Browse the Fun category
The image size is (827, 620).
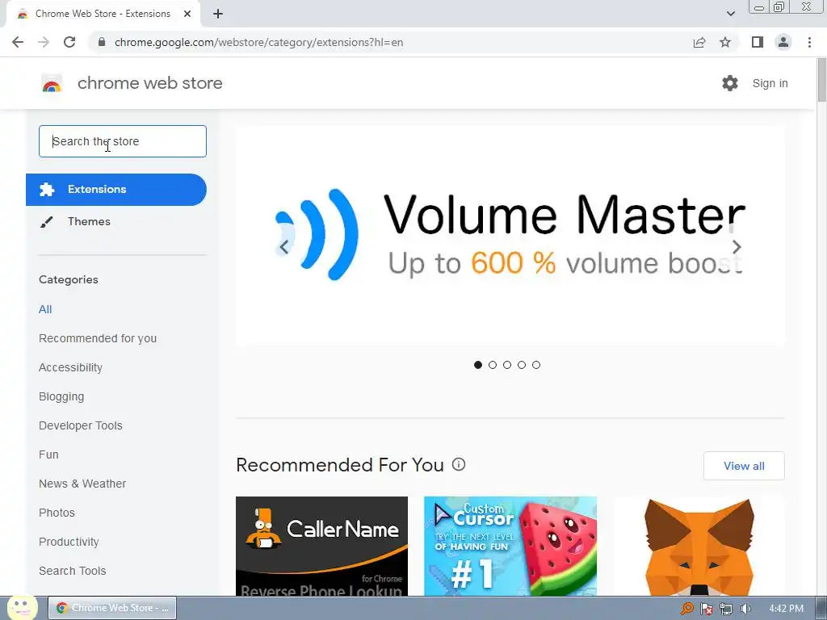pos(48,455)
